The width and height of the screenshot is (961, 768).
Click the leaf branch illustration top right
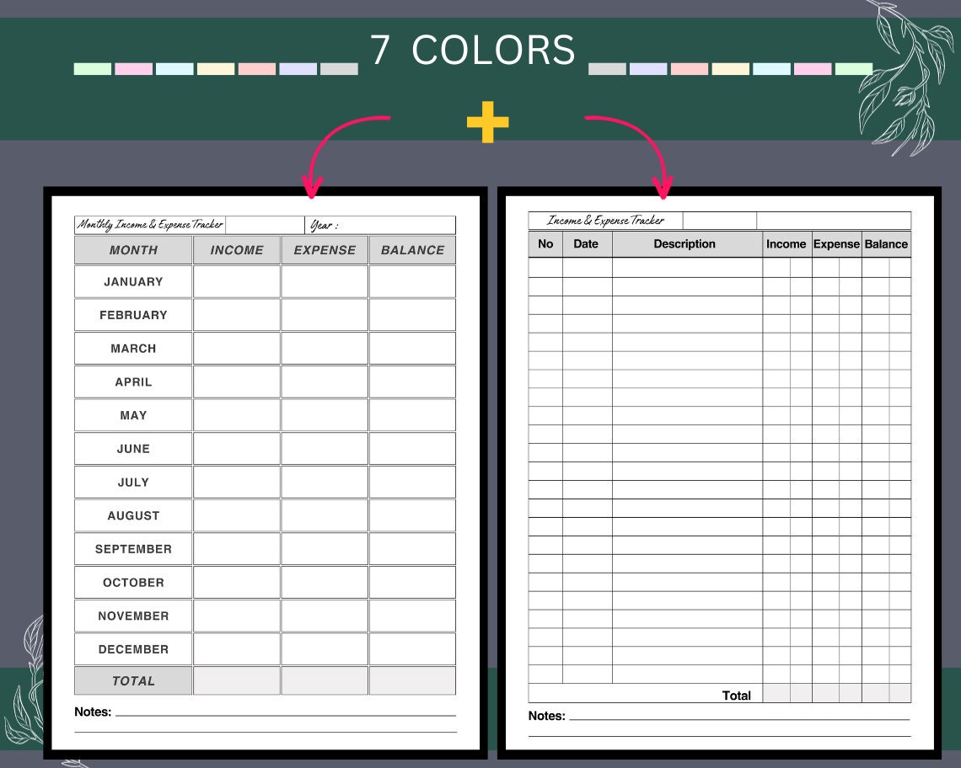906,77
